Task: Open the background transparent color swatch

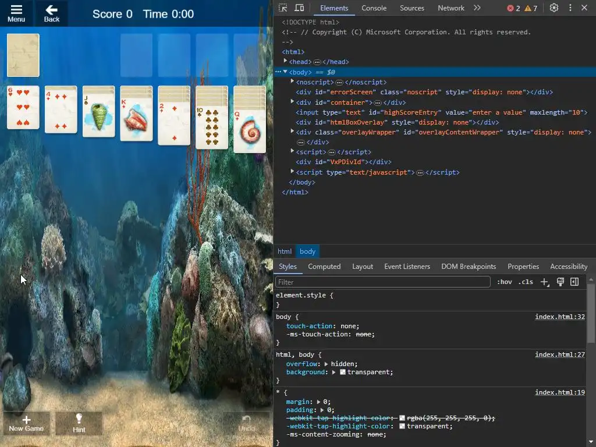Action: (342, 372)
